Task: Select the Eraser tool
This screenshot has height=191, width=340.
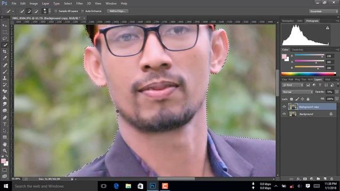Action: (x=5, y=91)
